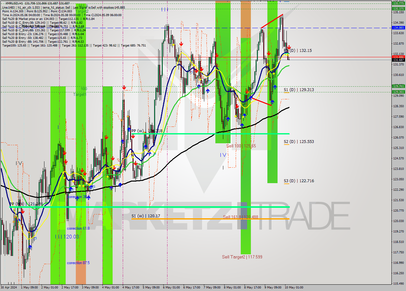
Task: Click the green 135.375 price tag
Action: pyautogui.click(x=399, y=9)
